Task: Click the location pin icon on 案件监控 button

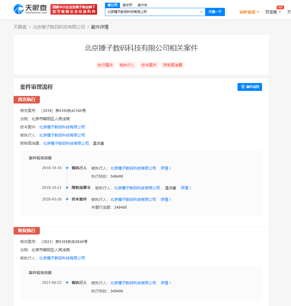Action: click(243, 87)
